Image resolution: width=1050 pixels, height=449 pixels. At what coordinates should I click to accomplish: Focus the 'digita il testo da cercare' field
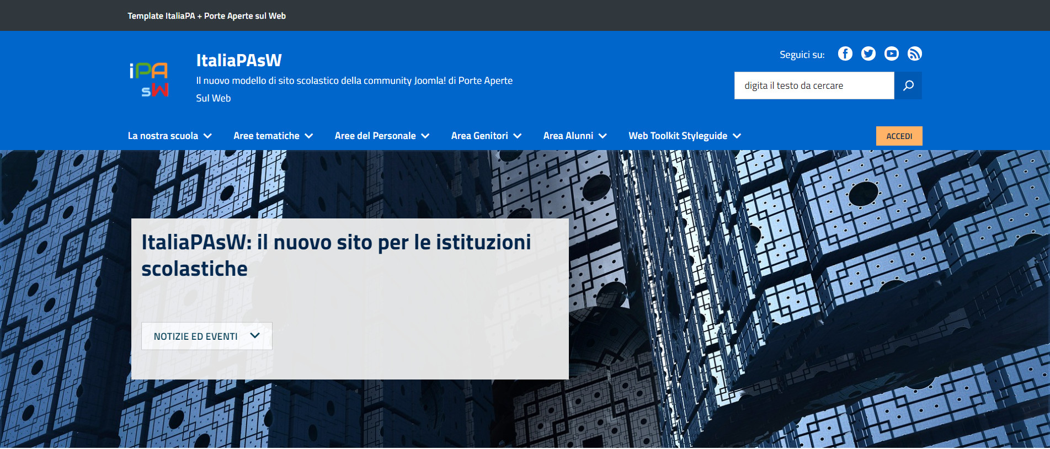814,85
